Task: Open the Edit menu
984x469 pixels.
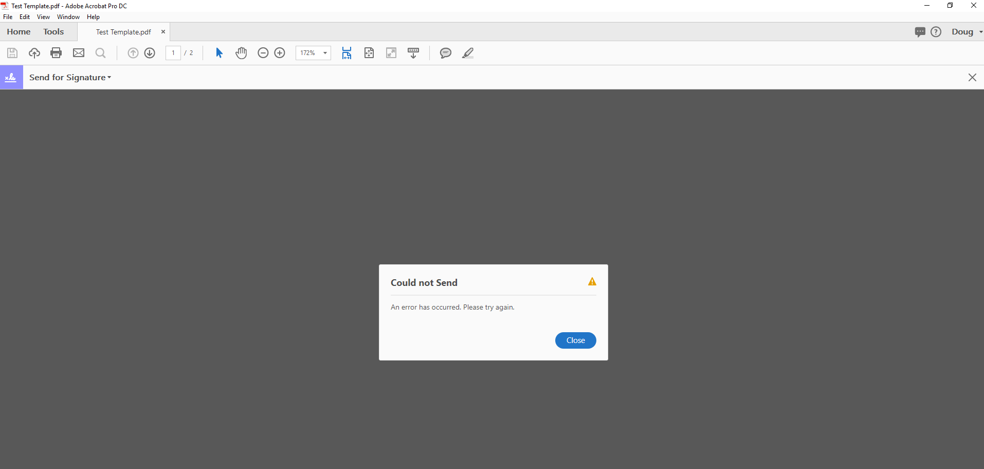Action: [x=25, y=17]
